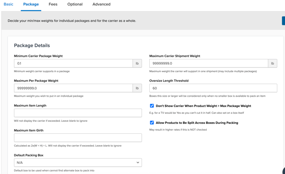Screen dimensions: 285x174
Task: Click lb unit beside Maximum Per Package Weight
Action: (x=137, y=88)
